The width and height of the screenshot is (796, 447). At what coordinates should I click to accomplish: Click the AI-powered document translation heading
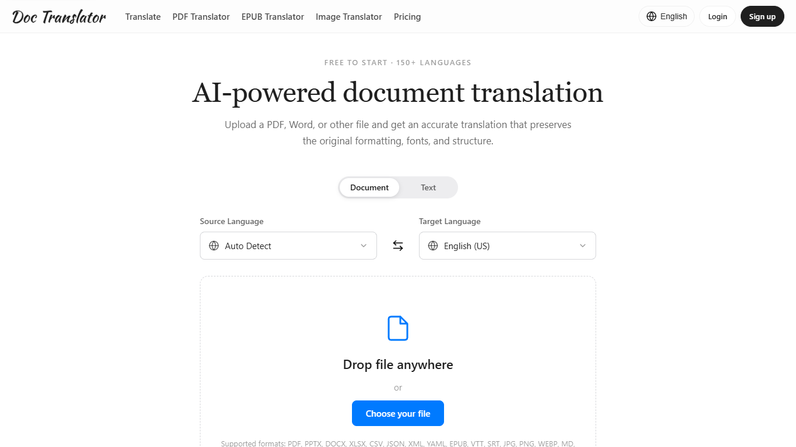(398, 93)
